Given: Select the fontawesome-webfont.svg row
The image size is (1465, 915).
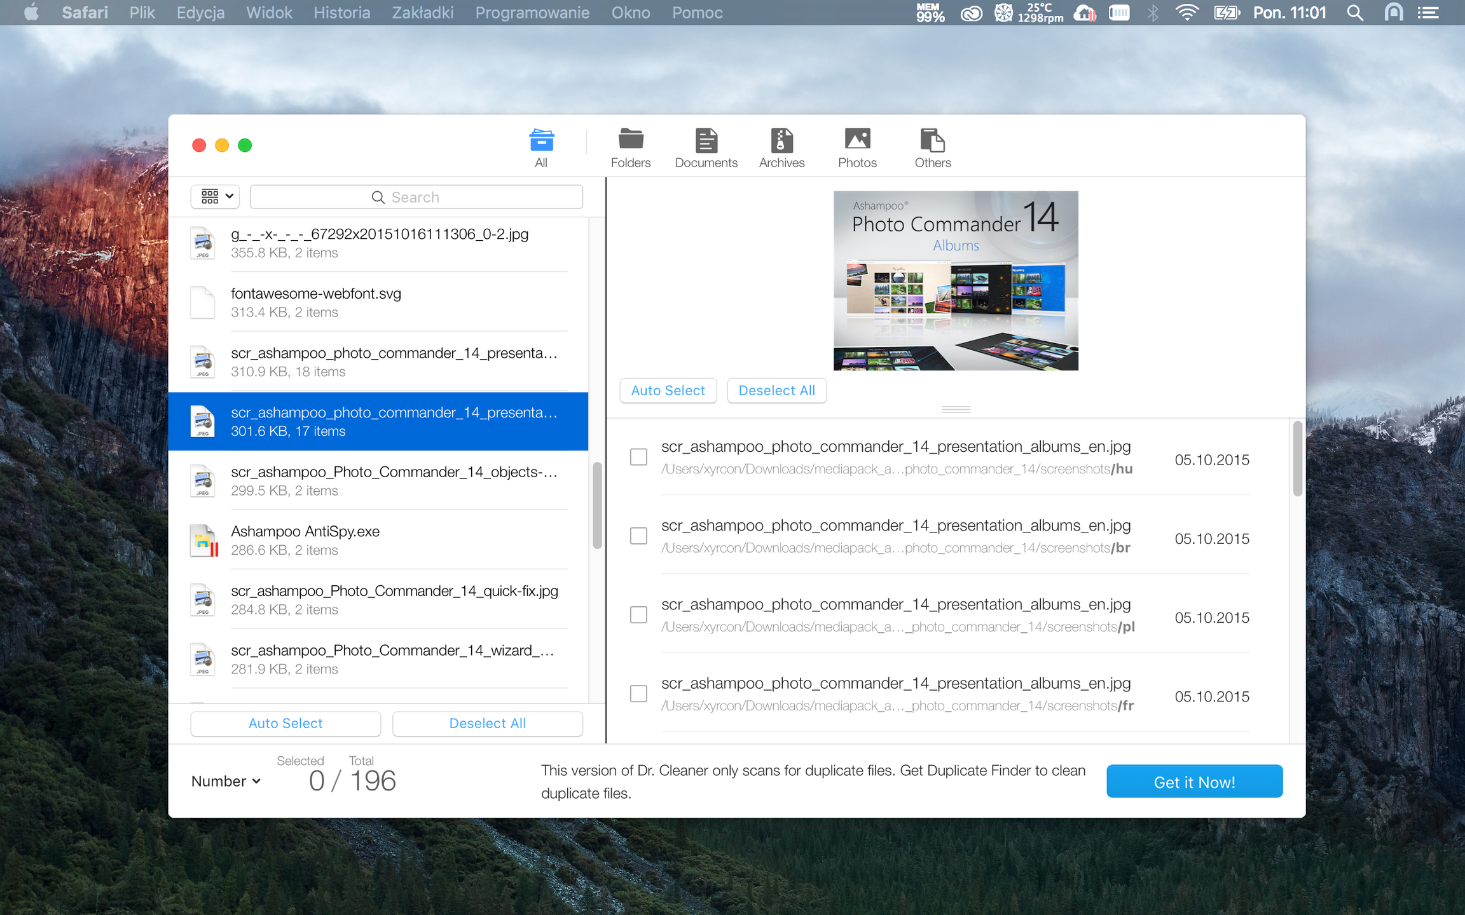Looking at the screenshot, I should click(x=378, y=302).
